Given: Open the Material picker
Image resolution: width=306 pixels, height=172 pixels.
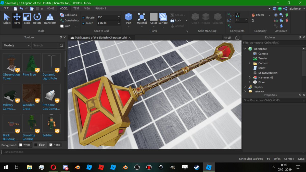Looking at the screenshot, I should (142, 19).
